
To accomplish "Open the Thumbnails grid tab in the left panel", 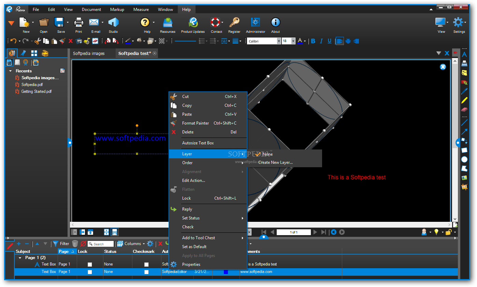I will [x=34, y=53].
